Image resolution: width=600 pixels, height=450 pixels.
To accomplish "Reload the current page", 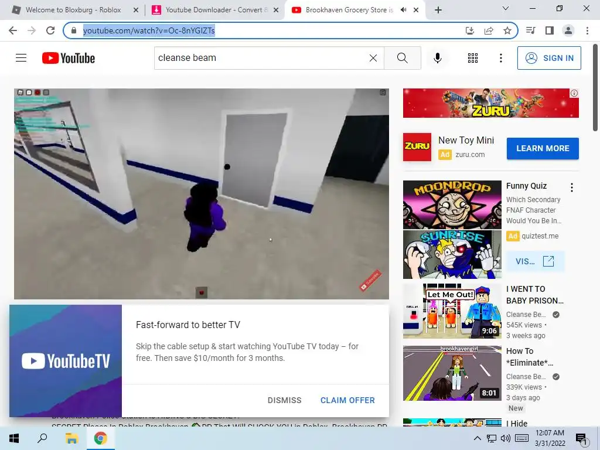I will (50, 30).
